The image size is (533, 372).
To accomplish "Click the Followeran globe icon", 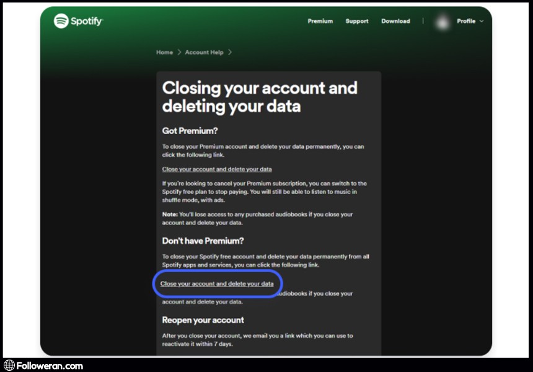I will click(x=9, y=366).
